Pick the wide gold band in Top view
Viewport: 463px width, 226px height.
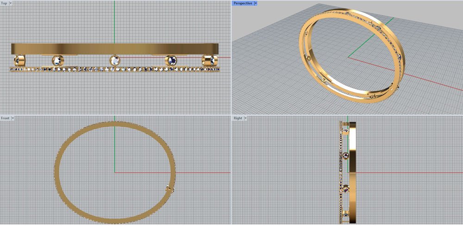(x=115, y=49)
